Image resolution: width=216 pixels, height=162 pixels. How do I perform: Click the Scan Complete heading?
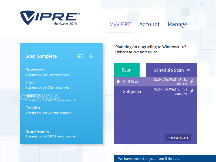[x=41, y=56]
